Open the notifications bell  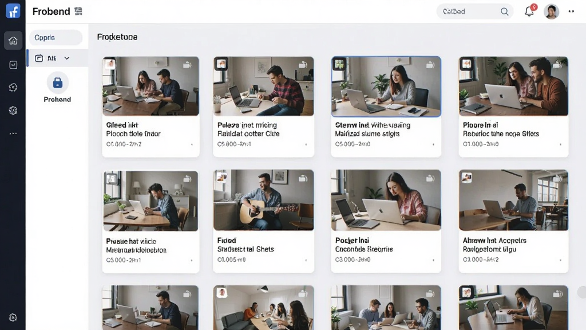coord(529,11)
